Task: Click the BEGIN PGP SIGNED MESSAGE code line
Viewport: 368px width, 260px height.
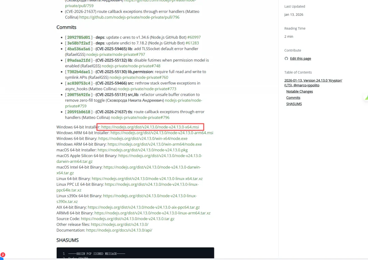Action: pyautogui.click(x=96, y=254)
